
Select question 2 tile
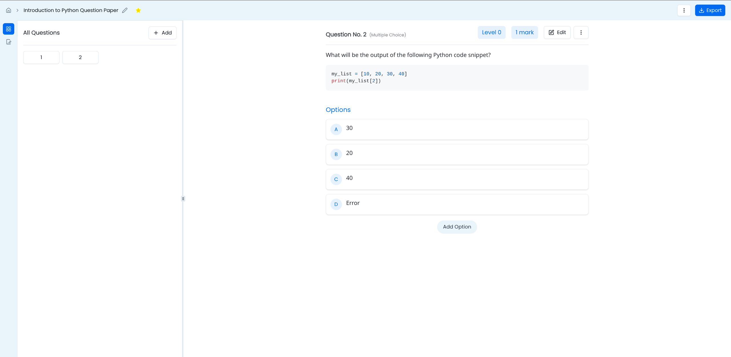[x=80, y=57]
